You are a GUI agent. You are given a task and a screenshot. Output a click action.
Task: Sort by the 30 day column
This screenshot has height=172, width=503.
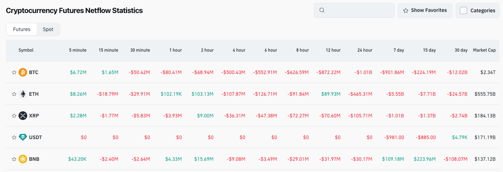tap(461, 50)
